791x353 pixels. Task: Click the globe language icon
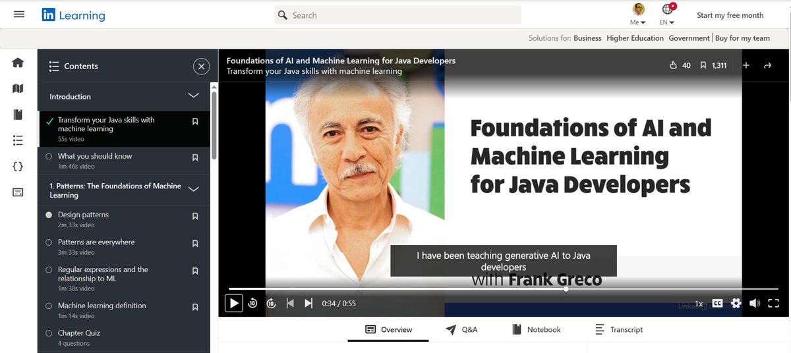[x=666, y=10]
